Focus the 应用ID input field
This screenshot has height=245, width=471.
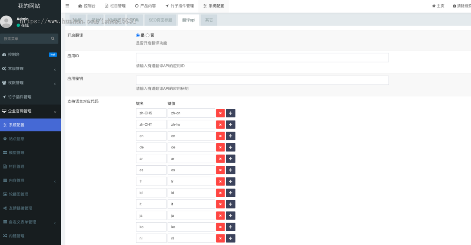[x=262, y=58]
